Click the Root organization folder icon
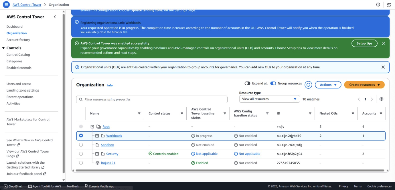This screenshot has width=395, height=190. click(98, 126)
